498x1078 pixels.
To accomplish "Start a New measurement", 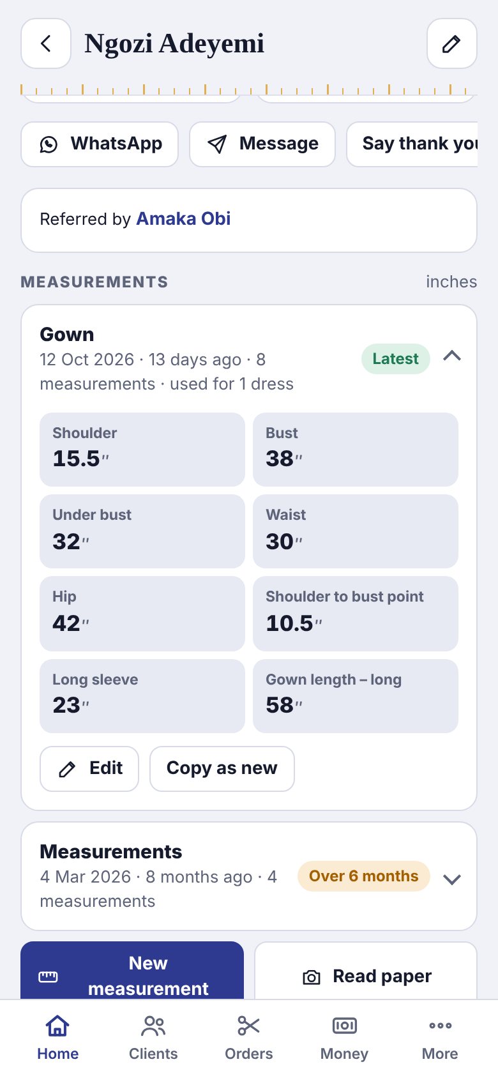I will pos(132,971).
